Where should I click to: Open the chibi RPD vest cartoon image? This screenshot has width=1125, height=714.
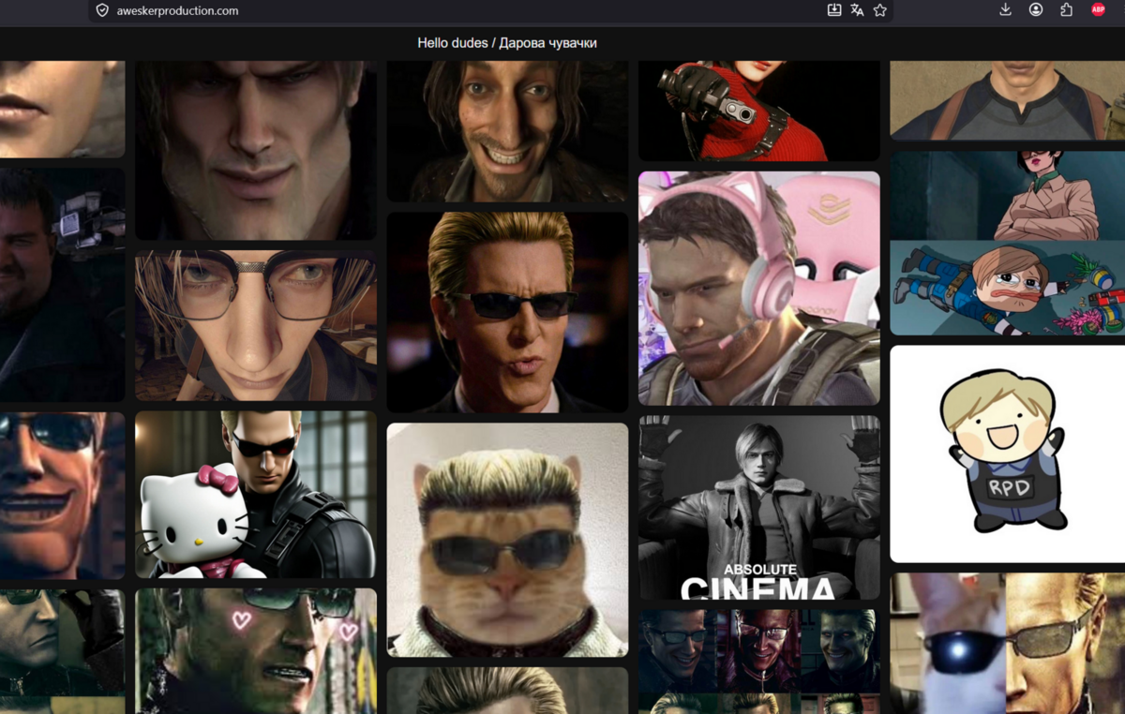(1007, 454)
